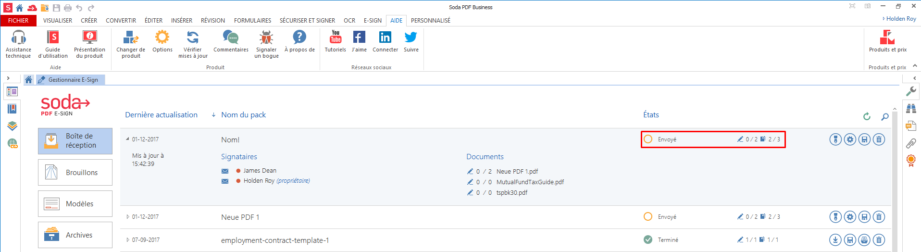
Task: Collapse the ribbon with the arrow
Action: (x=915, y=66)
